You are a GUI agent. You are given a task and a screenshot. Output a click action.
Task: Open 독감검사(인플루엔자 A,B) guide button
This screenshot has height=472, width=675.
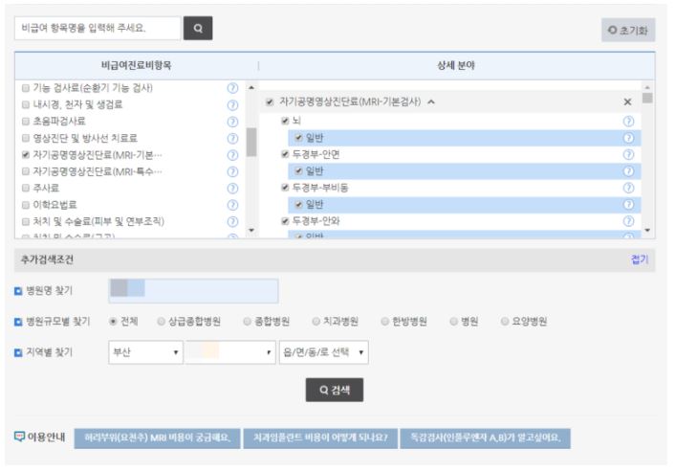tap(485, 438)
